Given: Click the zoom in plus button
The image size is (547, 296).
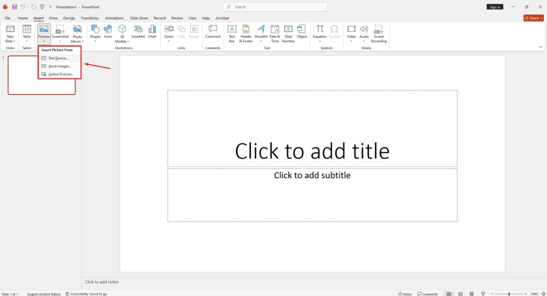Looking at the screenshot, I should [525, 294].
